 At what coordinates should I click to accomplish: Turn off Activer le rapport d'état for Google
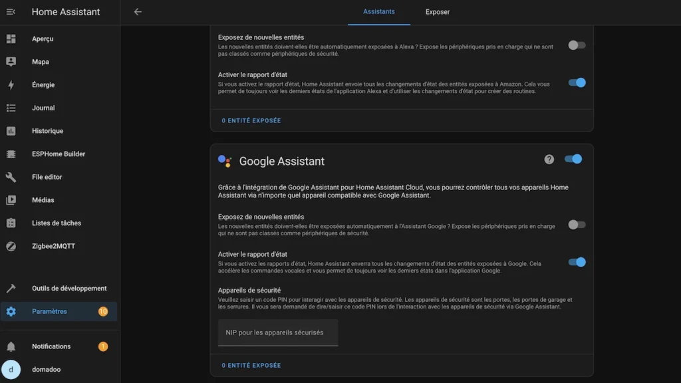576,262
